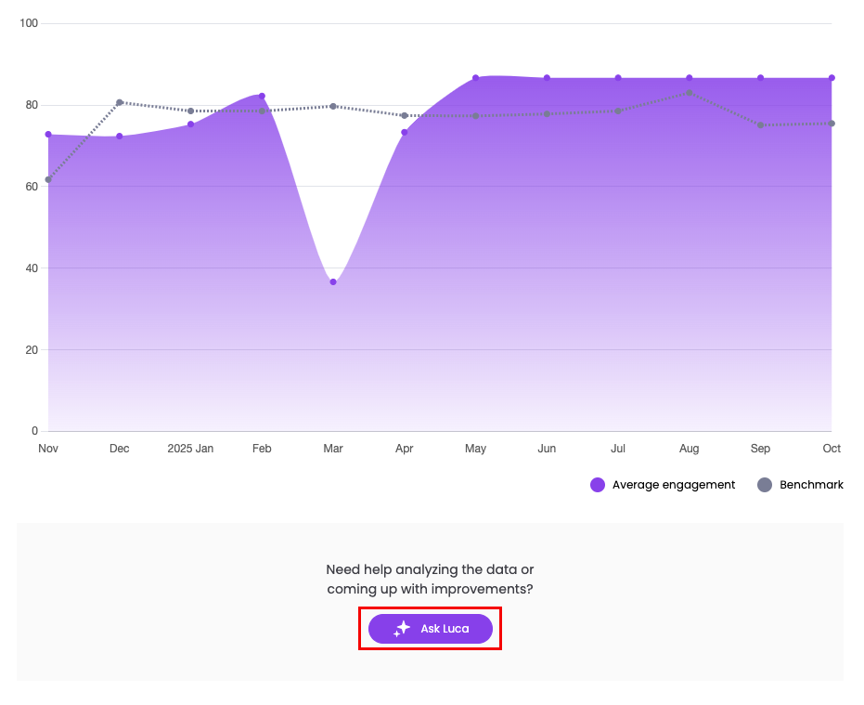This screenshot has width=864, height=705.
Task: Toggle the Average engagement legend label
Action: (673, 485)
